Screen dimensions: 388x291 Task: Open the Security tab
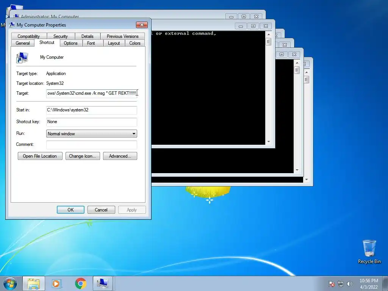click(60, 36)
